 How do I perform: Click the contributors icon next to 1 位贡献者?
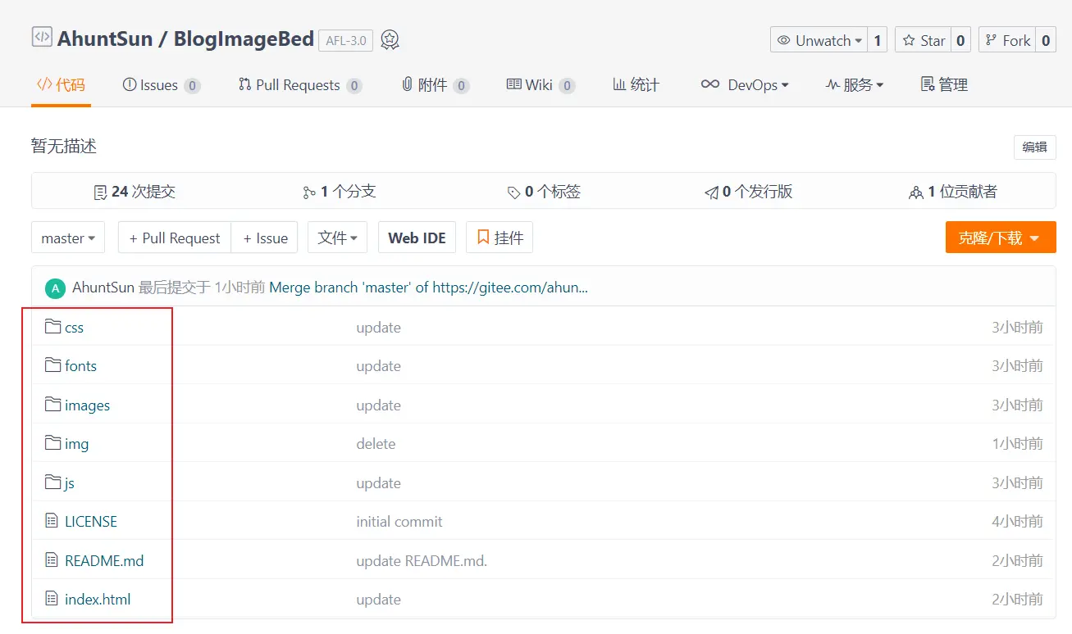pos(916,192)
